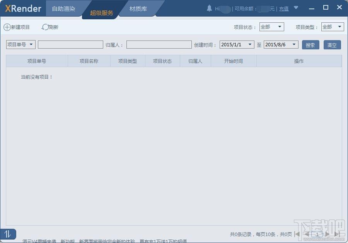This screenshot has width=348, height=243.
Task: Go to previous page arrow
Action: point(307,234)
